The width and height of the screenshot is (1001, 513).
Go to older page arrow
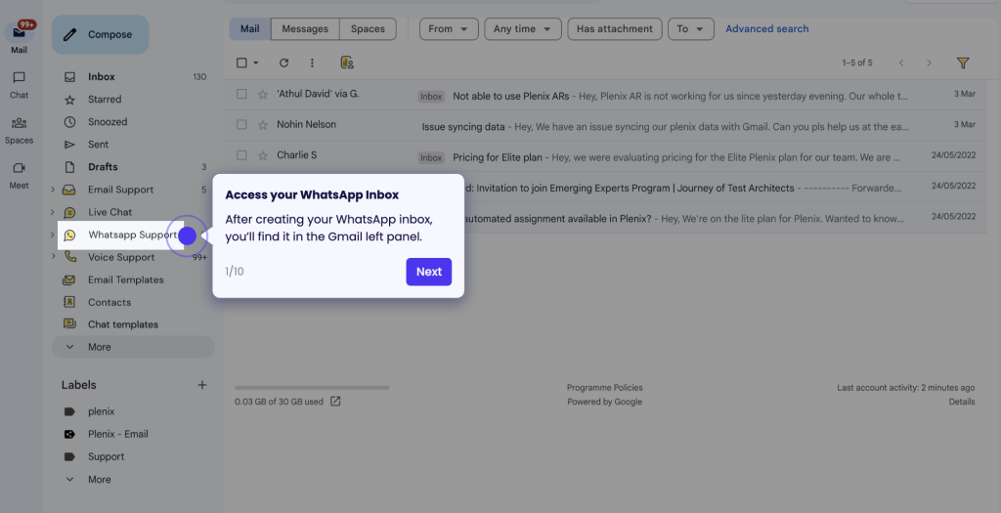click(x=929, y=63)
